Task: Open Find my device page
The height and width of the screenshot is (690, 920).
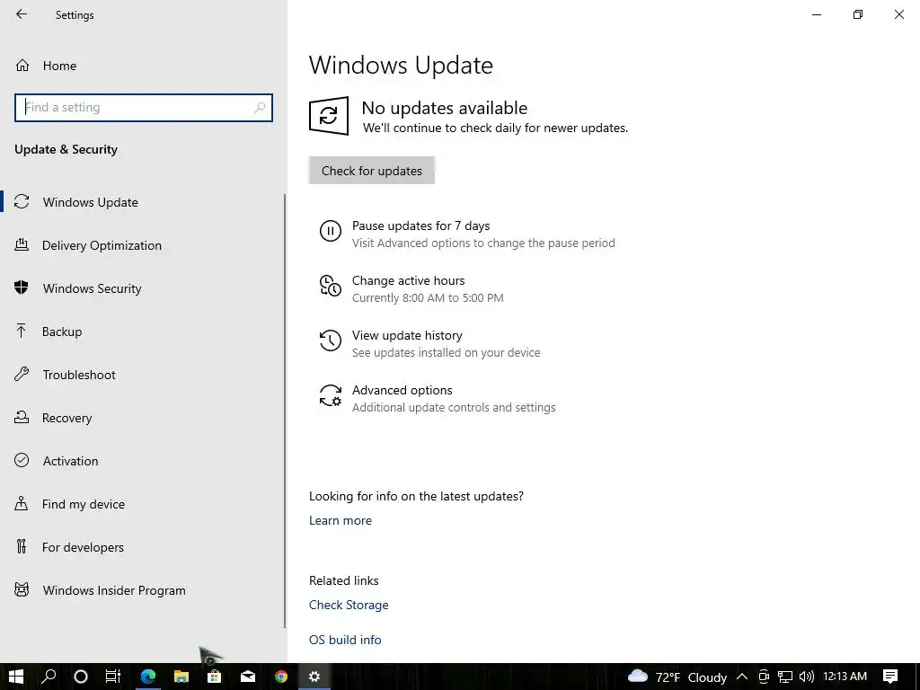Action: 143,504
